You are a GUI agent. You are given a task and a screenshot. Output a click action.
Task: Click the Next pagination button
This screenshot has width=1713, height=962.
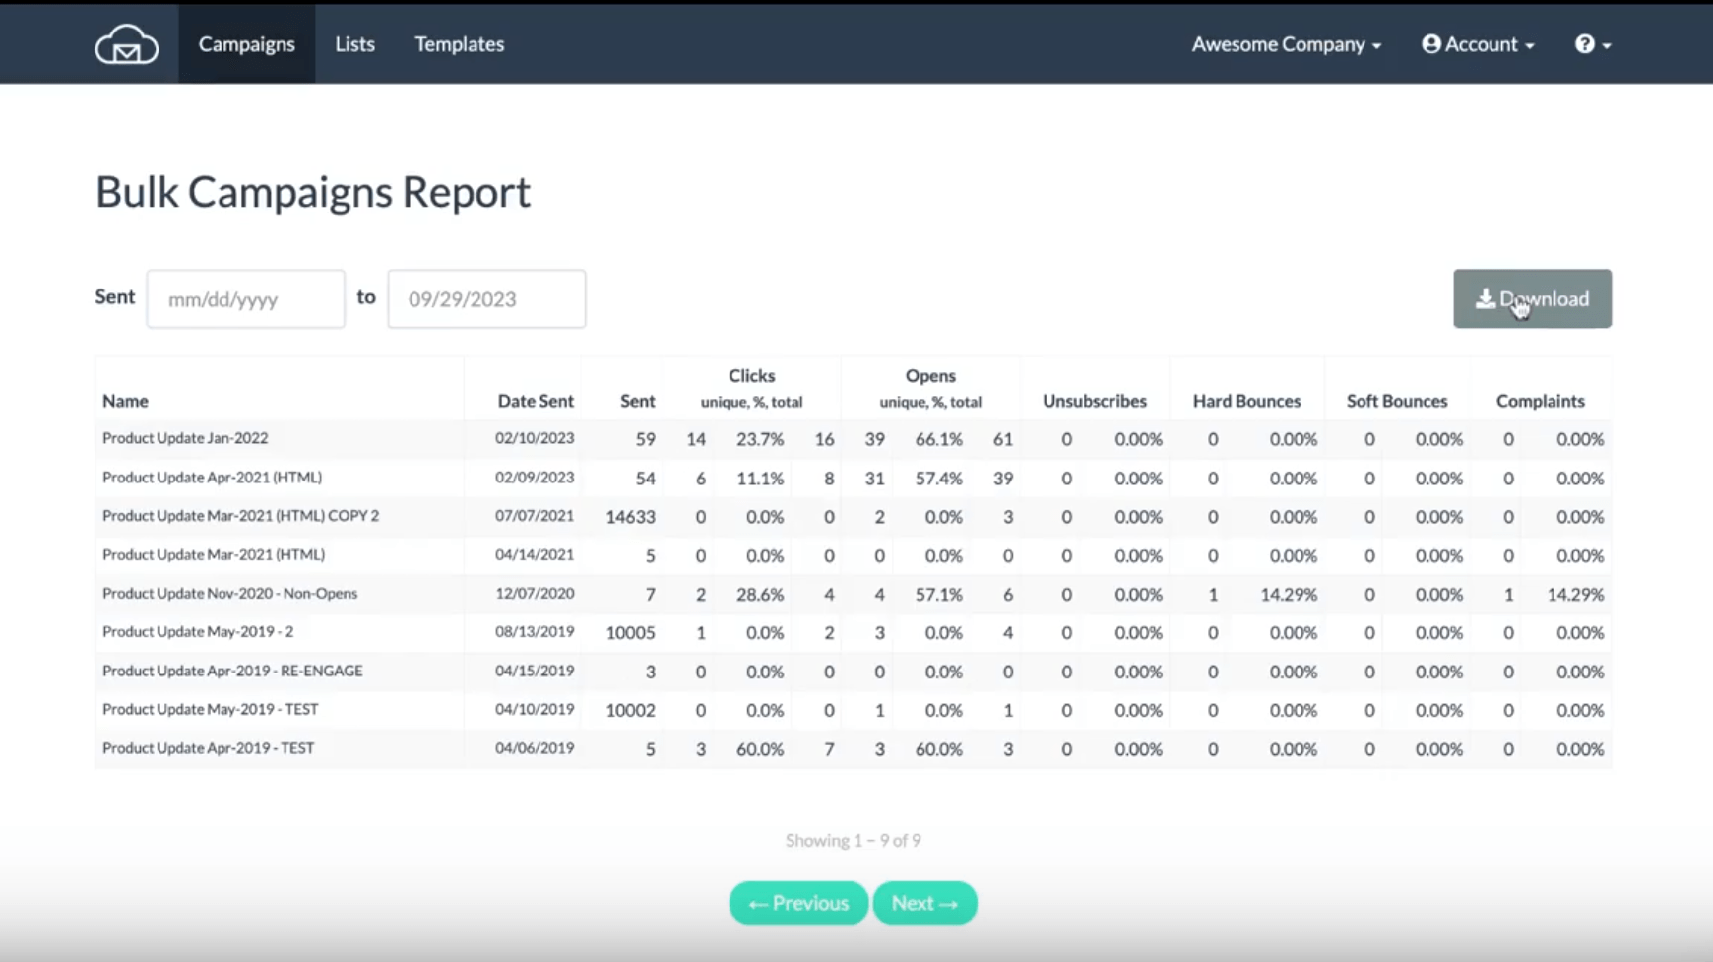coord(924,902)
